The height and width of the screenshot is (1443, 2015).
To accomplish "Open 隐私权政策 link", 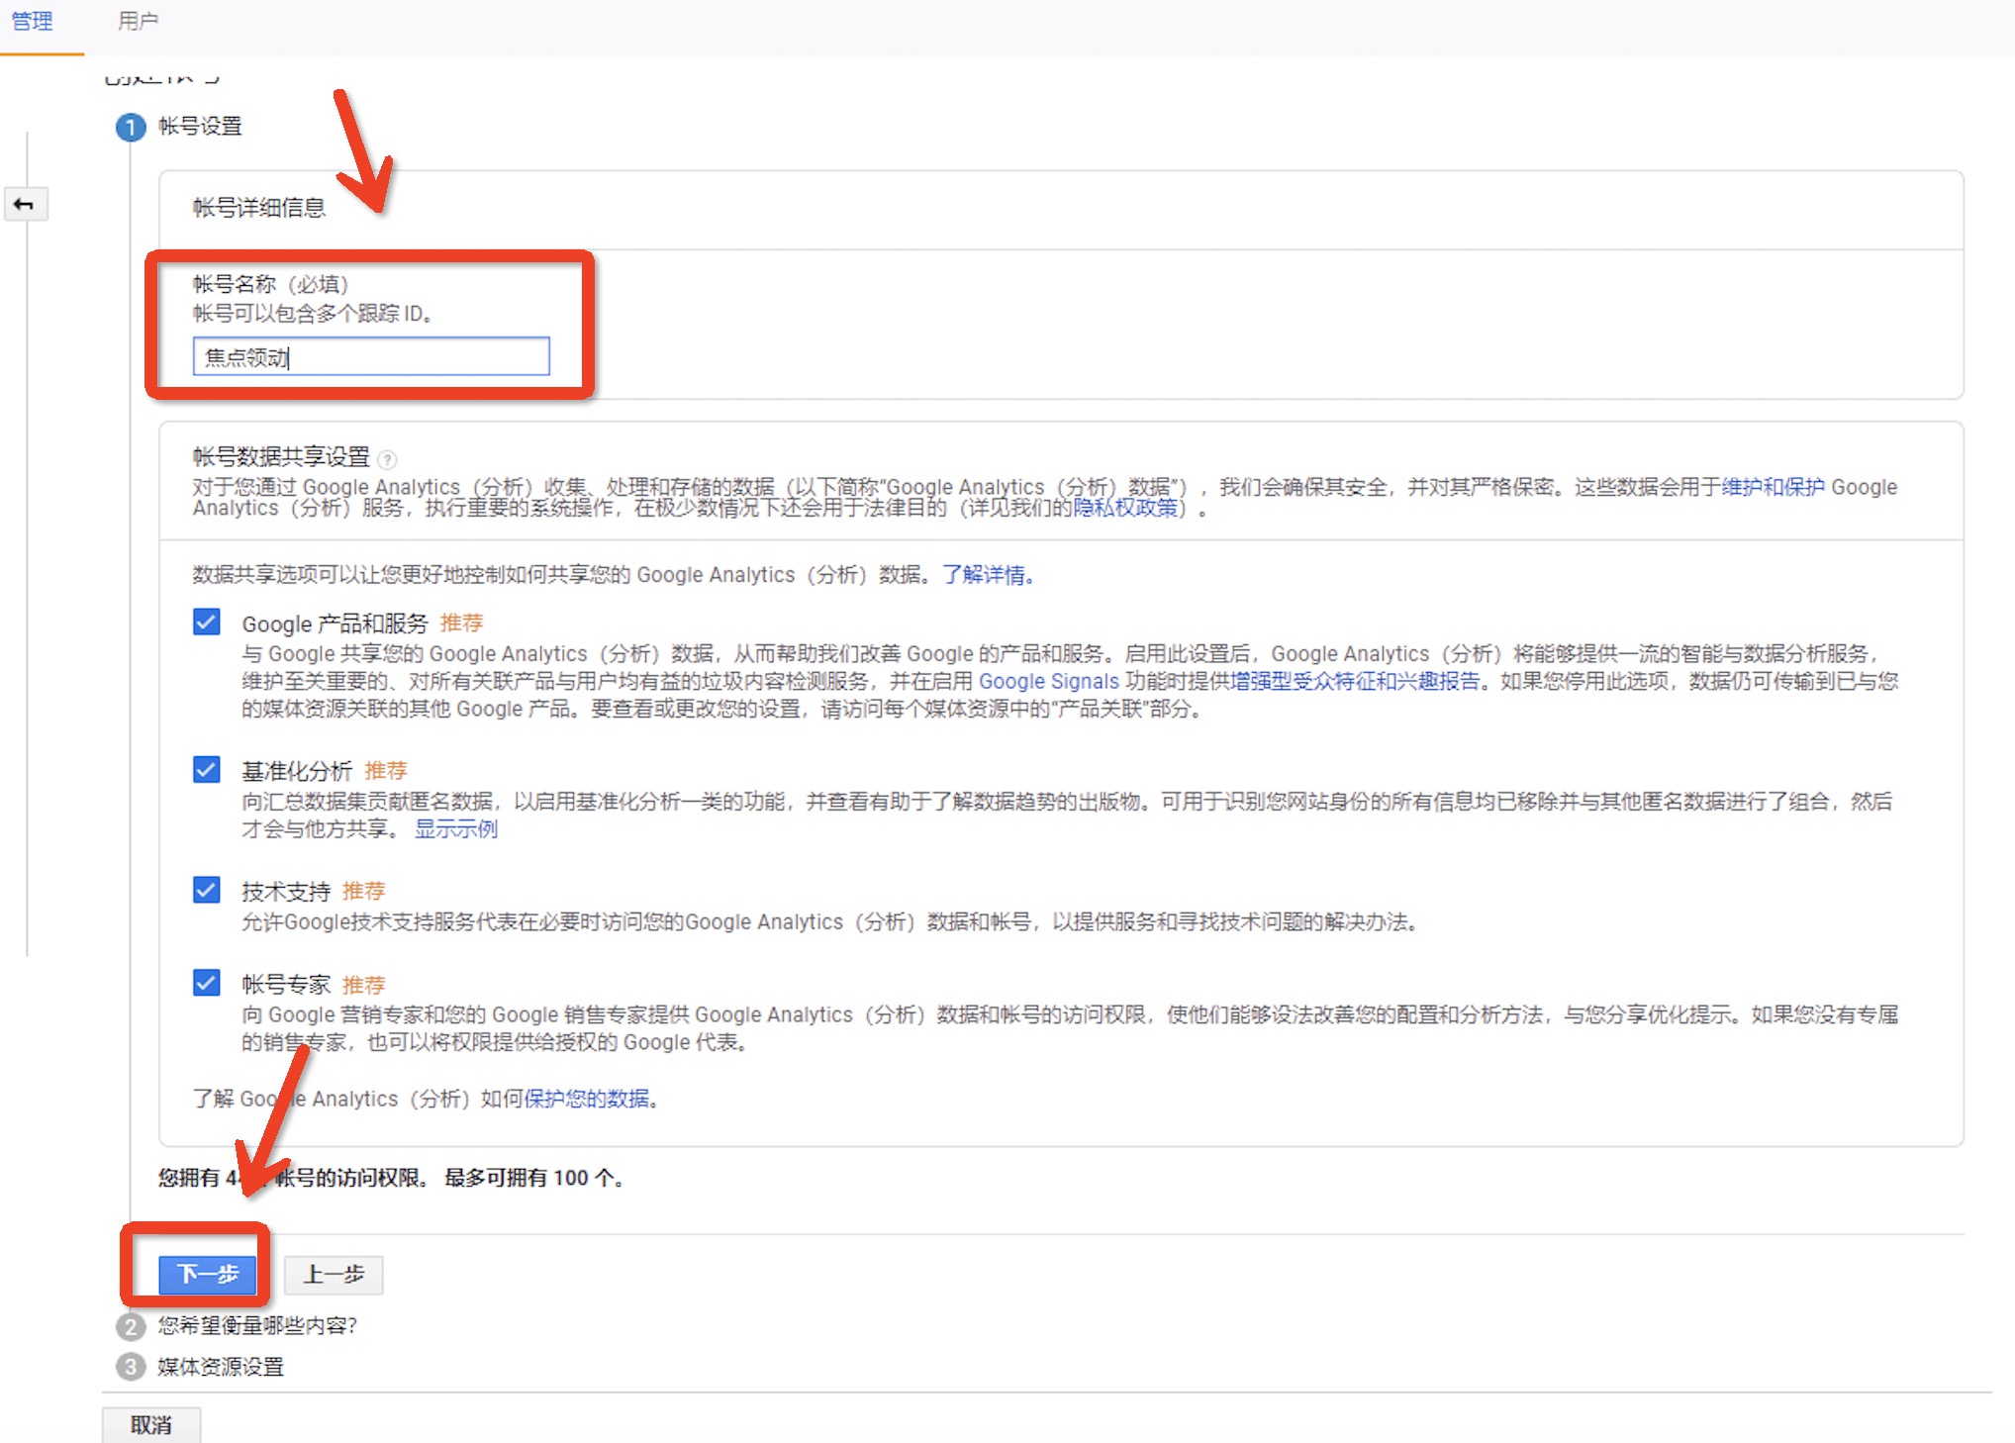I will tap(1125, 509).
